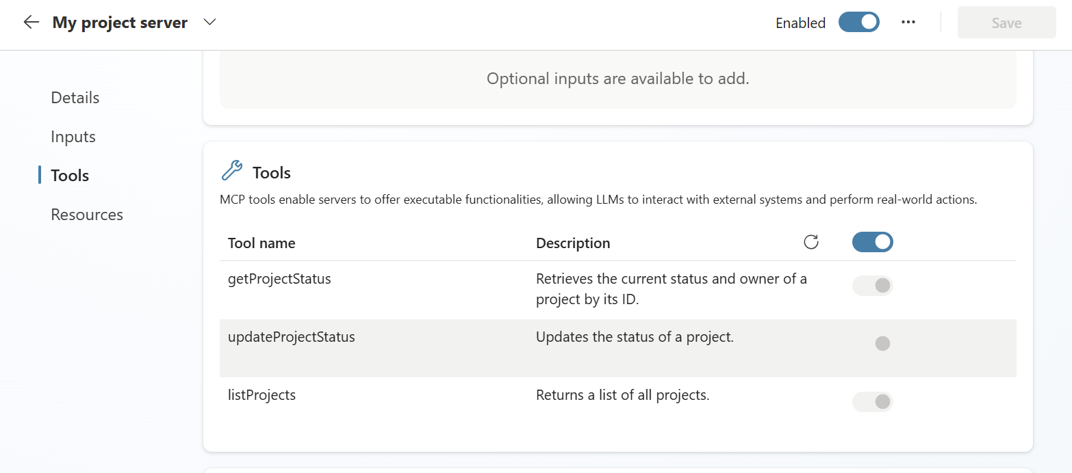Select the Tools section in sidebar

[x=70, y=176]
